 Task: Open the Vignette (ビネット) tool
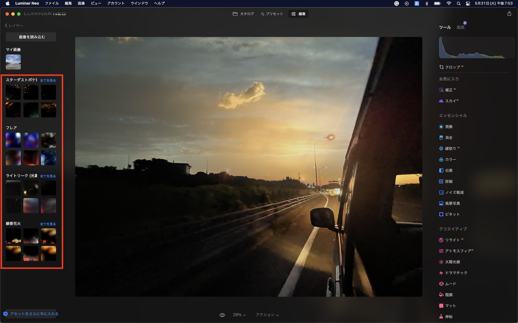(x=452, y=214)
